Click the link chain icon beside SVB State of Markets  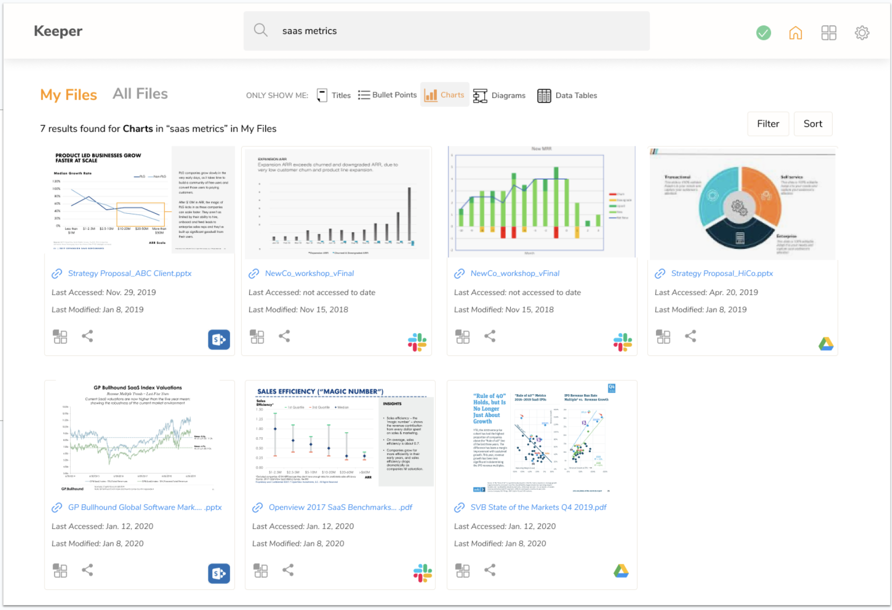coord(459,508)
